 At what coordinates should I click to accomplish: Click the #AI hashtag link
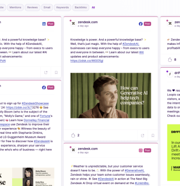(142, 52)
